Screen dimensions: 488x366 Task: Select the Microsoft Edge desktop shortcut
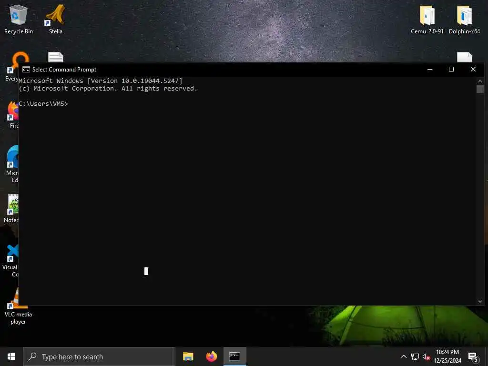12,164
